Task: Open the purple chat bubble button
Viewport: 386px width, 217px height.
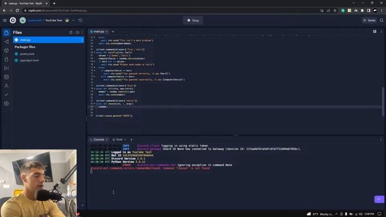Action: click(x=379, y=199)
